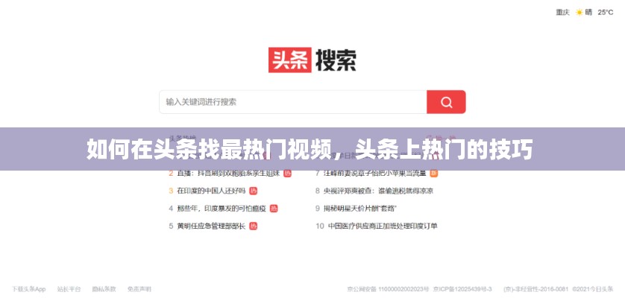Click the 头条搜索 logo
This screenshot has height=298, width=625.
(x=312, y=60)
